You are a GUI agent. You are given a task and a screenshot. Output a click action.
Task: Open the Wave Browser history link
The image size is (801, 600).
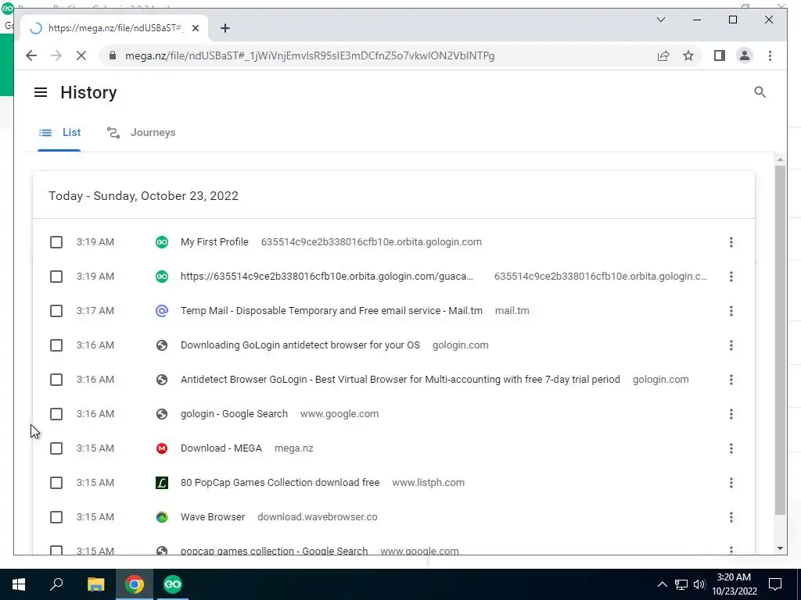213,517
